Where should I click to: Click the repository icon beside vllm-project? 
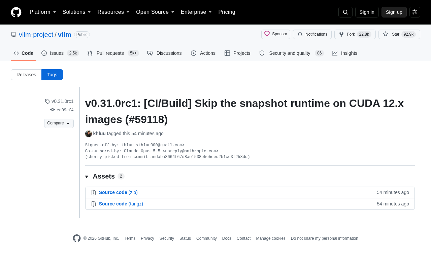tap(13, 35)
